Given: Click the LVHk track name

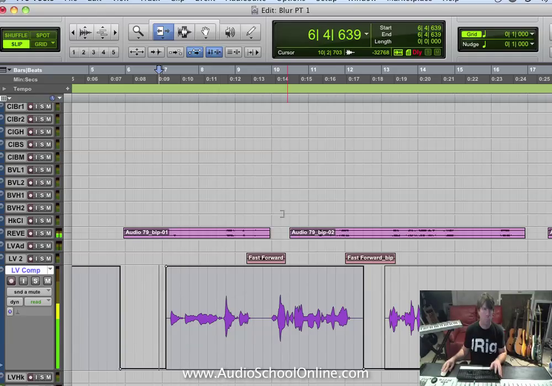Looking at the screenshot, I should [16, 377].
